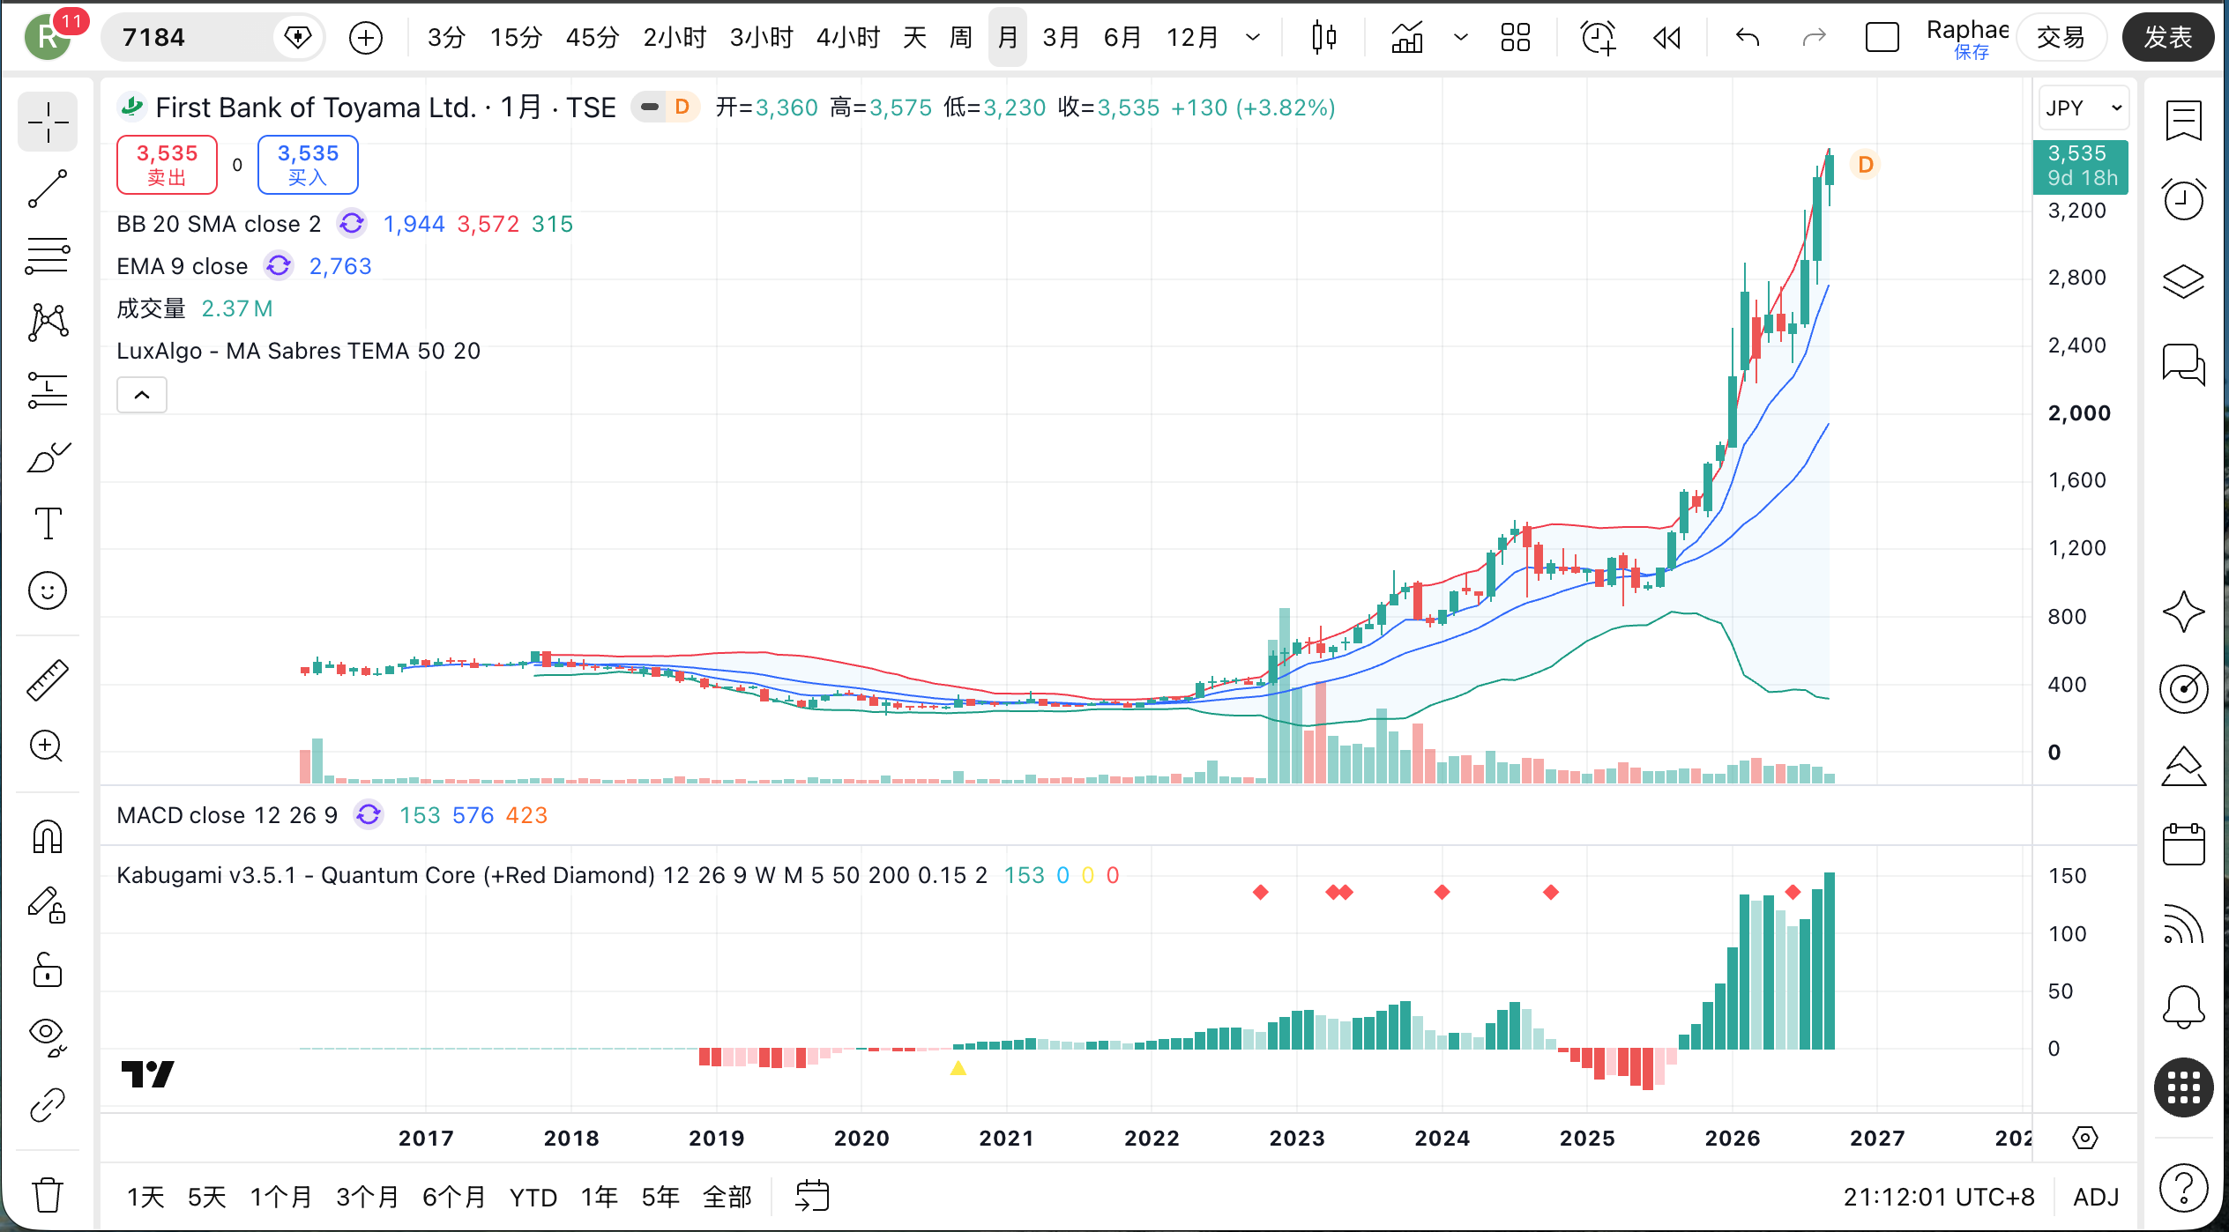Open the emoji and icons tool
The image size is (2229, 1232).
click(48, 590)
